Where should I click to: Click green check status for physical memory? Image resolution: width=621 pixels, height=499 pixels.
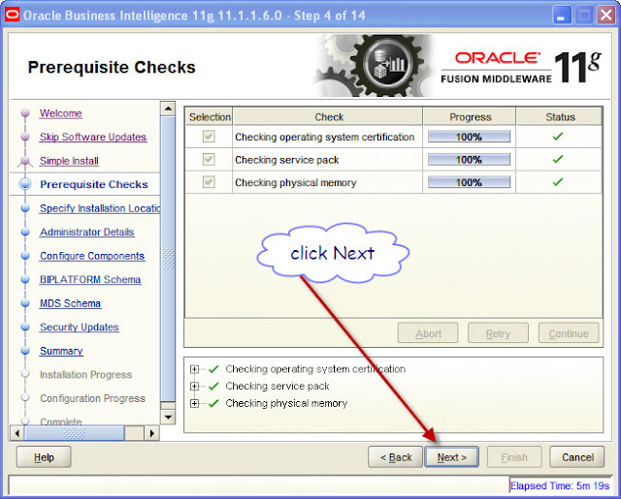click(558, 182)
